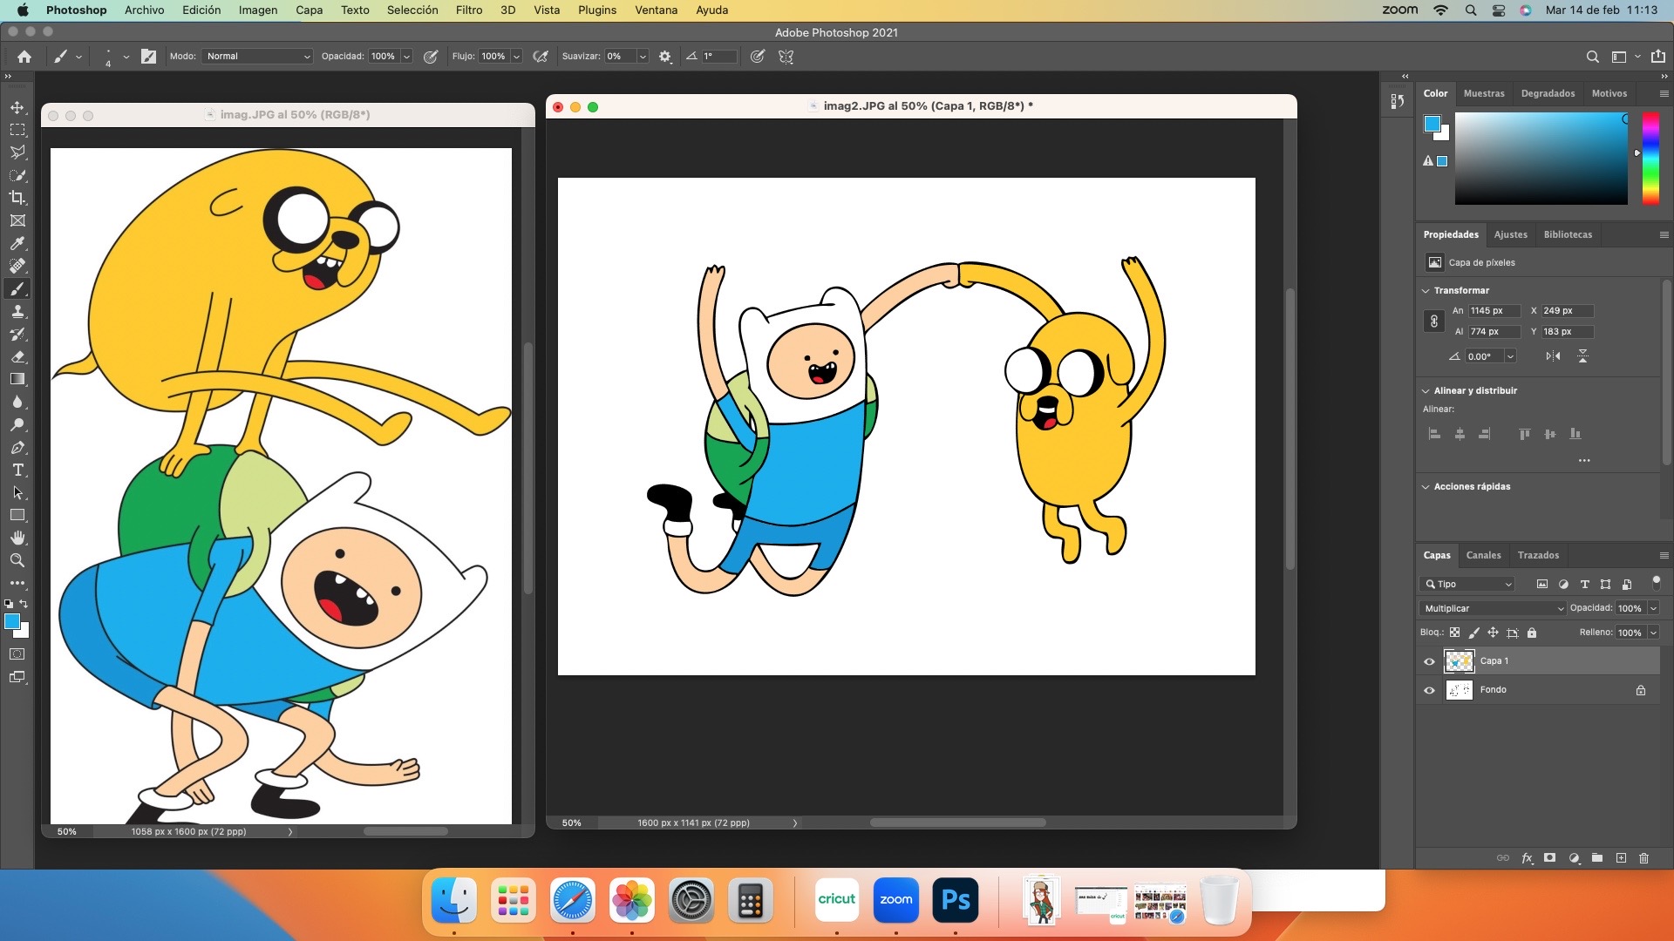Open the Flujo dropdown arrow
This screenshot has height=941, width=1674.
[516, 57]
